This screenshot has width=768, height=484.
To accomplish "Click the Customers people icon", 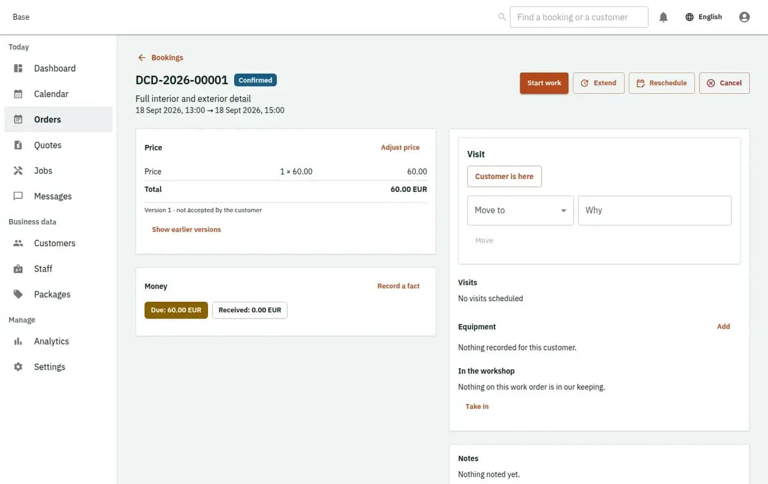I will pyautogui.click(x=19, y=243).
